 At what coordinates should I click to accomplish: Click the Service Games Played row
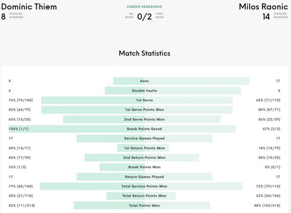[x=144, y=138]
